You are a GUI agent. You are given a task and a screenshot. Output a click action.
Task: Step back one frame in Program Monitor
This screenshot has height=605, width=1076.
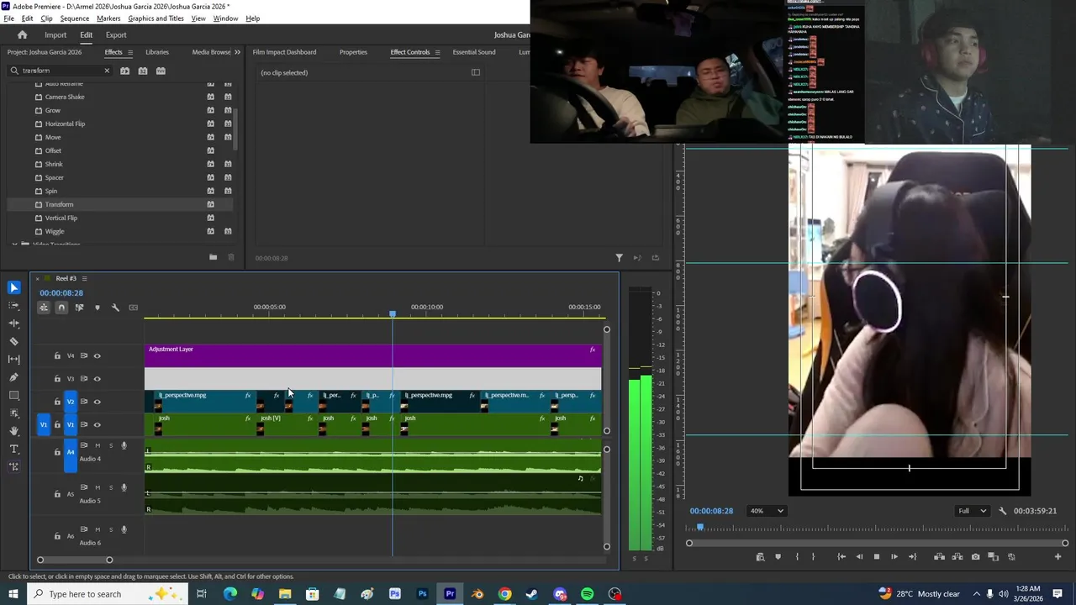pos(859,556)
